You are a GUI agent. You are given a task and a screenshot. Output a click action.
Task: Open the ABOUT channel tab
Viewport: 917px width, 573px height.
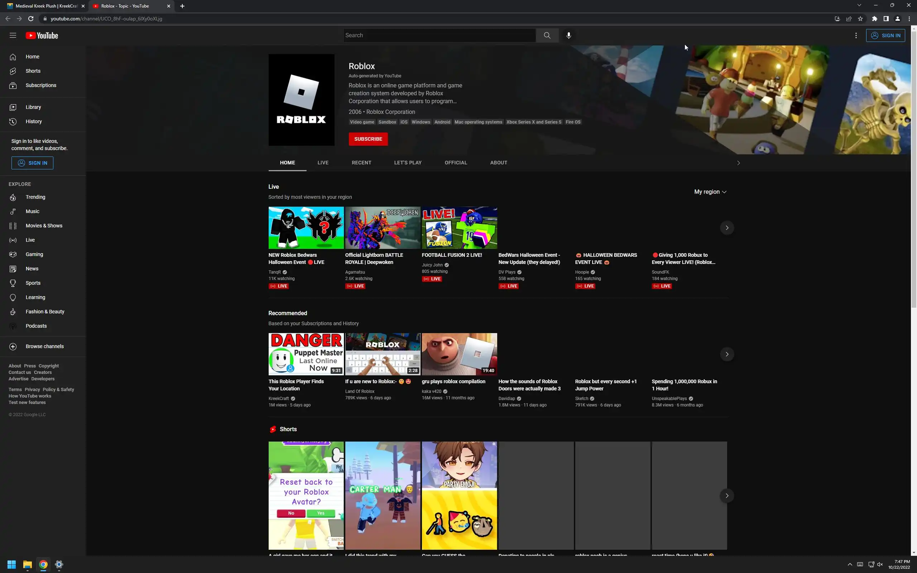[498, 163]
